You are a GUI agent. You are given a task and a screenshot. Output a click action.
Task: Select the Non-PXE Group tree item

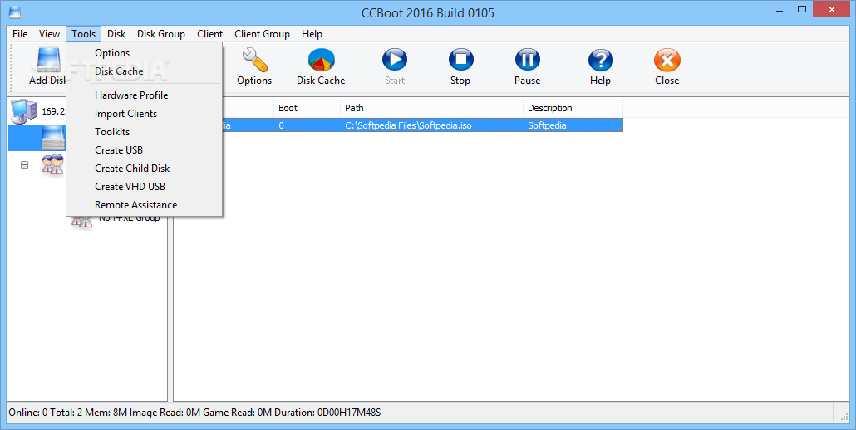[x=130, y=218]
